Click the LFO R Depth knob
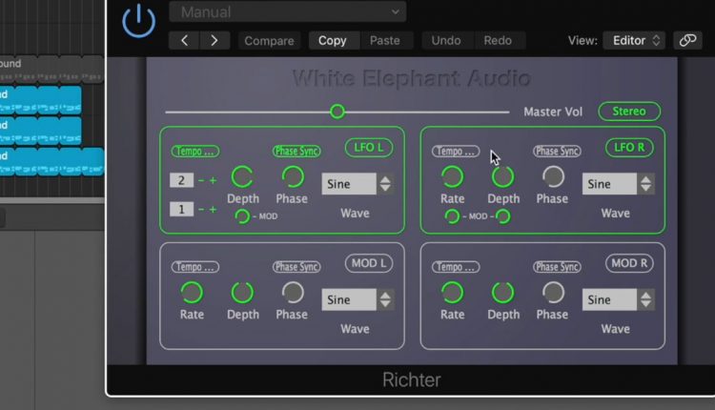The image size is (715, 410). 503,177
